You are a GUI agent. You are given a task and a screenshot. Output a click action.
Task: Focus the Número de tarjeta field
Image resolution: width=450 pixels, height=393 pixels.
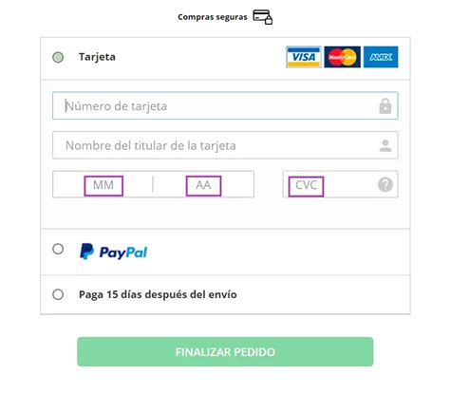225,105
